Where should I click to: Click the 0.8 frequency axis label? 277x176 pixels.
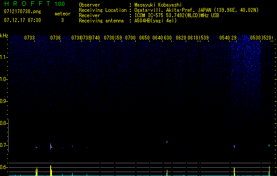(x=4, y=123)
